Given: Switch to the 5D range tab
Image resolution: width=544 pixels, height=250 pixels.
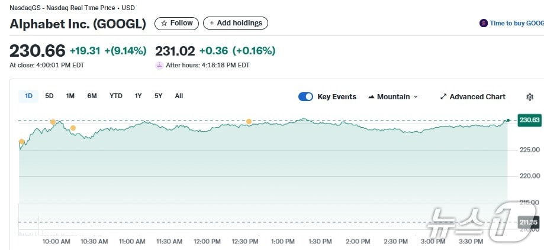Looking at the screenshot, I should (50, 96).
